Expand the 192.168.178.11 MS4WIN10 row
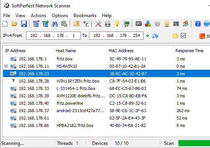The width and height of the screenshot is (210, 148). (6, 66)
